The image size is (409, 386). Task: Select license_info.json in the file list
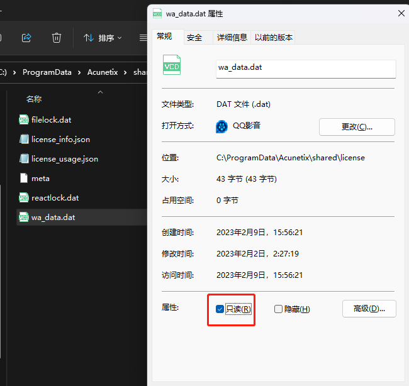60,140
